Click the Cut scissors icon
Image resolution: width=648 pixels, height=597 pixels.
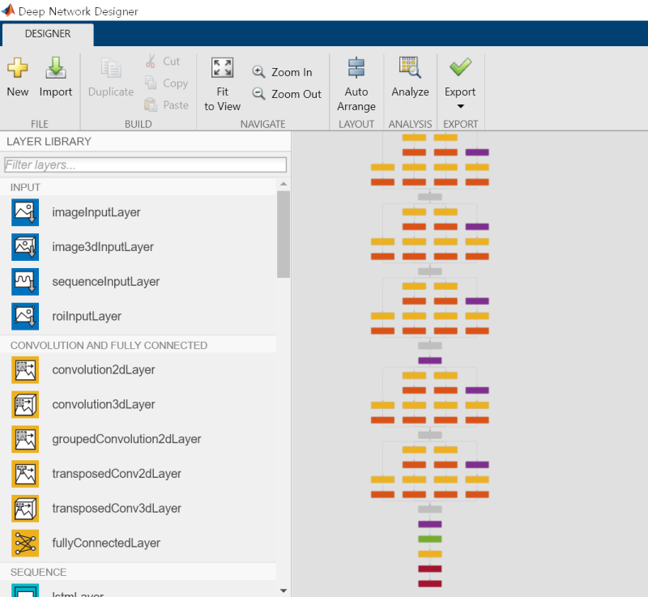click(151, 61)
